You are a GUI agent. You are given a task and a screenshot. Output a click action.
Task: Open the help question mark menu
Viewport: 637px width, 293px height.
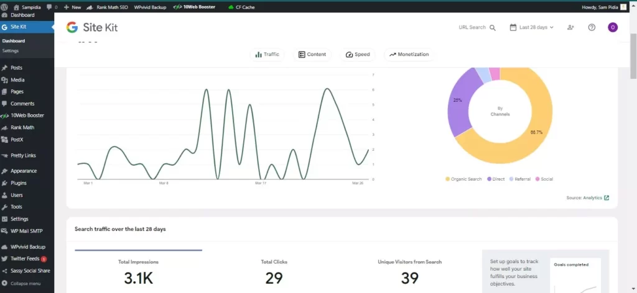tap(592, 27)
